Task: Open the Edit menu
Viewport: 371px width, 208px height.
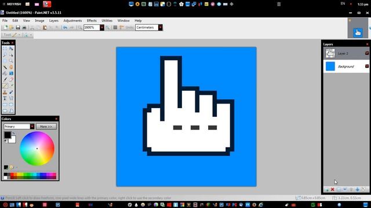Action: pos(15,21)
